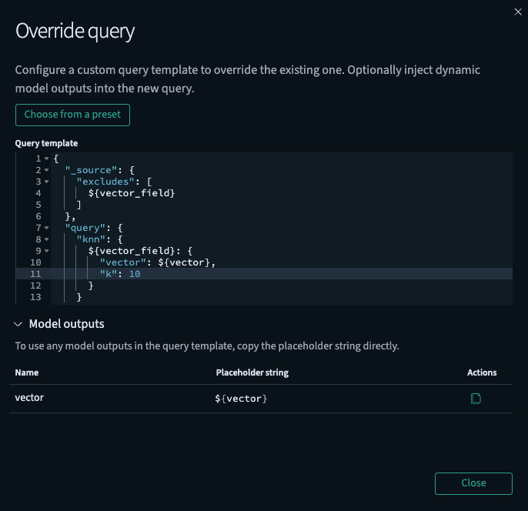Fold the ${vector_field} block at line 9
Screen dimensions: 528x511
coord(46,251)
